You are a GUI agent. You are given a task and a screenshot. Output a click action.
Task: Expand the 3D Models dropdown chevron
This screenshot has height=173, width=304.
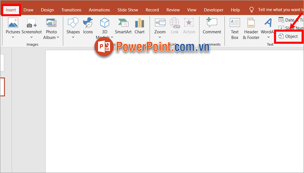click(x=112, y=37)
